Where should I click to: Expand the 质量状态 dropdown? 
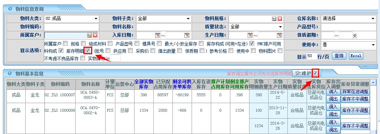[x=256, y=27]
